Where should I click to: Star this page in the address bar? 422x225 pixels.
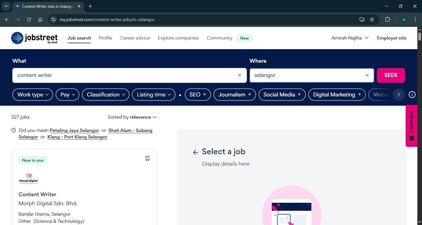click(372, 19)
